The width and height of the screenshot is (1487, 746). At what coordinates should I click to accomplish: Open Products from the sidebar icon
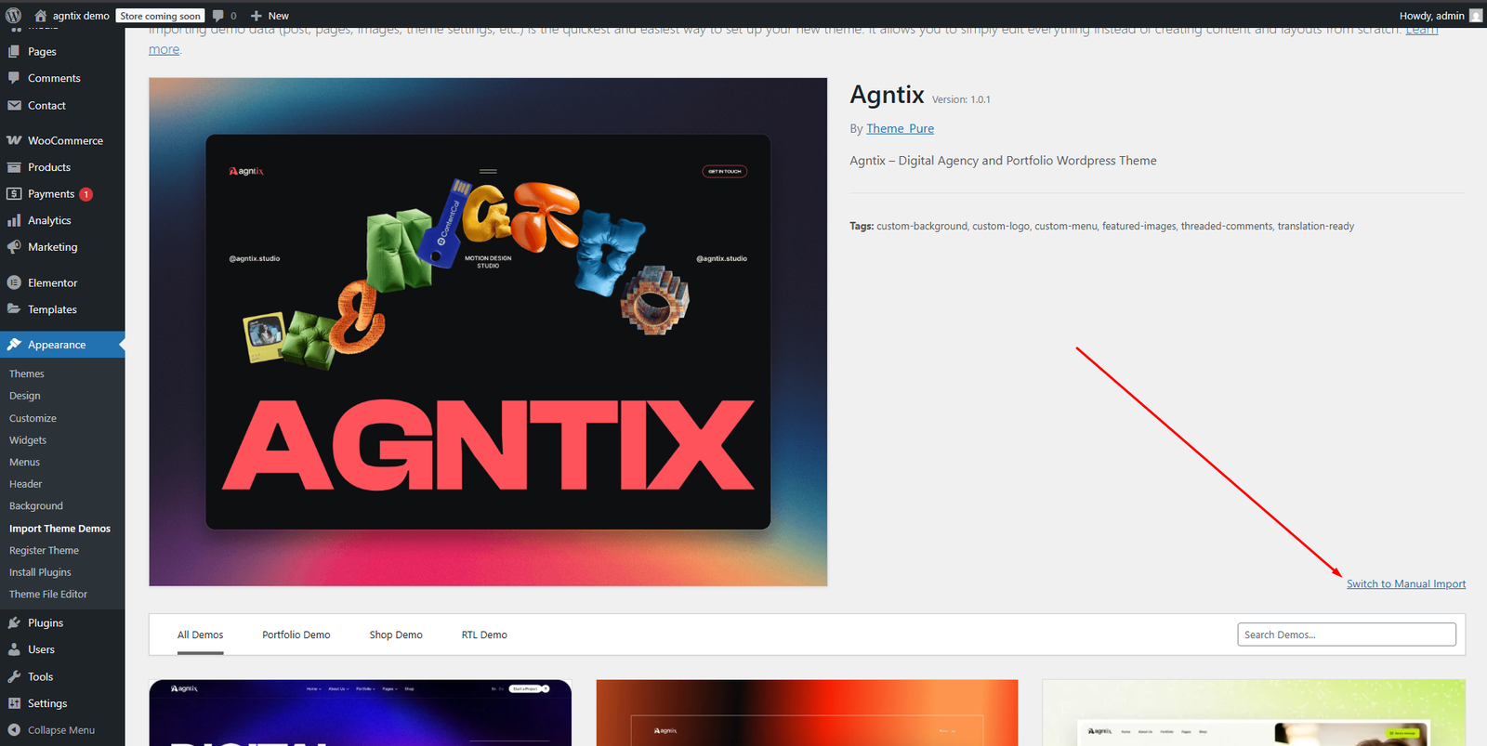coord(14,167)
